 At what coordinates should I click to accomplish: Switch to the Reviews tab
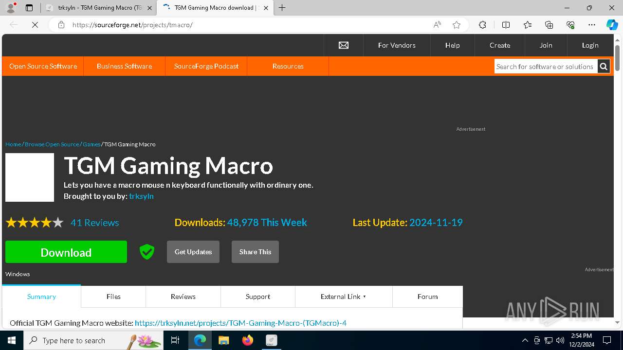coord(183,297)
